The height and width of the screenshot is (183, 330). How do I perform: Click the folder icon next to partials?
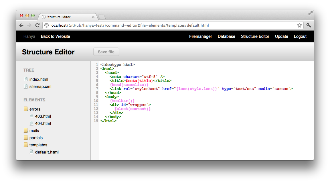click(25, 137)
